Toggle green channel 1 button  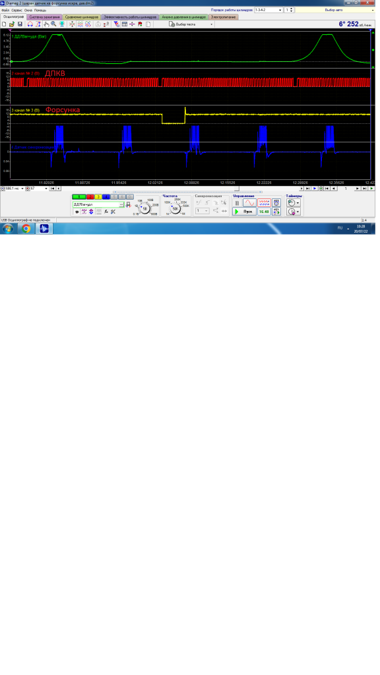(79, 197)
